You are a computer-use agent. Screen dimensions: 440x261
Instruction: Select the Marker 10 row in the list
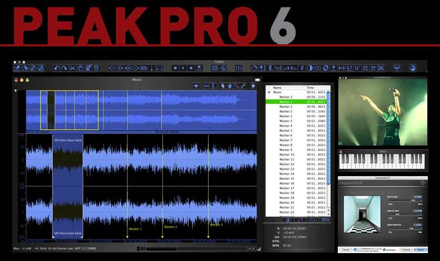(x=296, y=154)
